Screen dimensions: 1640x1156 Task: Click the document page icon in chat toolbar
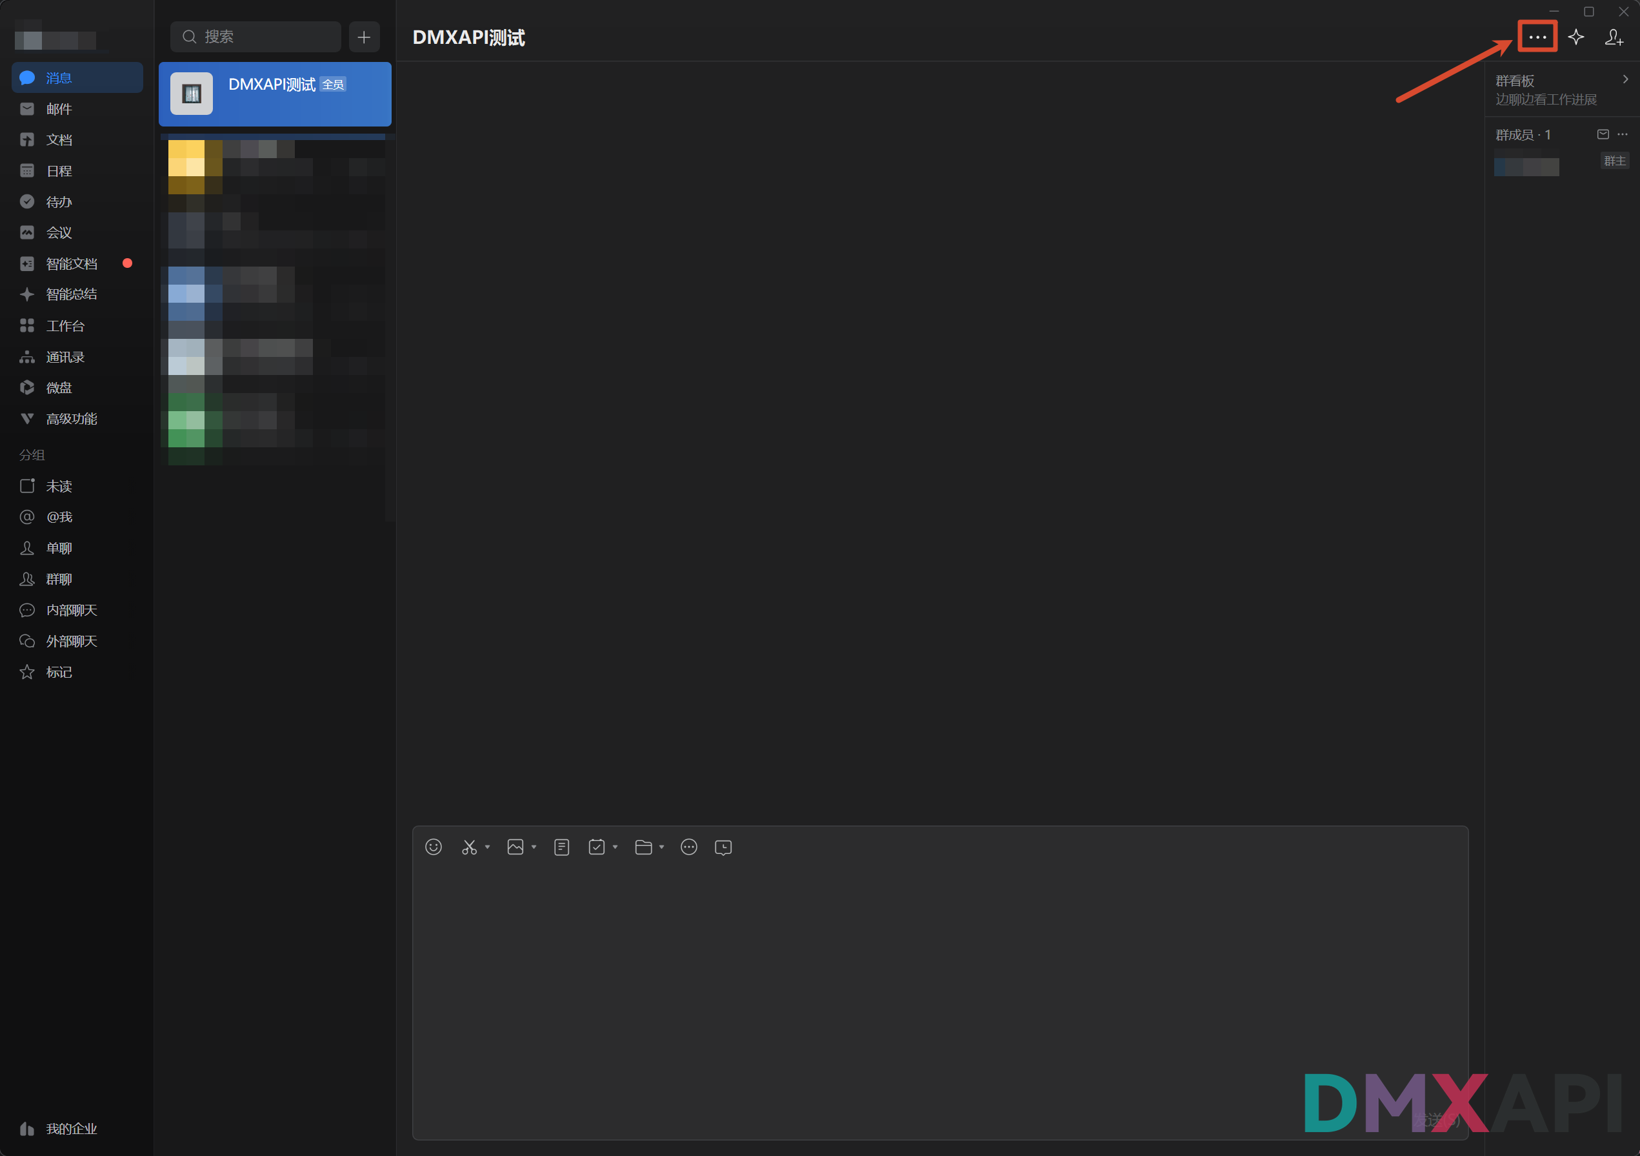(561, 847)
